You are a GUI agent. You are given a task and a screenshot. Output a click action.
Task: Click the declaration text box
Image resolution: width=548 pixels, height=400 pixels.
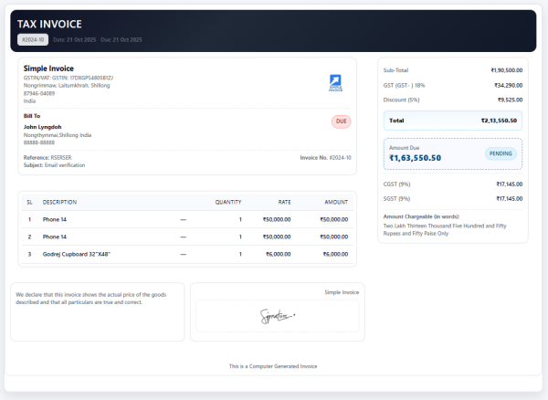97,311
